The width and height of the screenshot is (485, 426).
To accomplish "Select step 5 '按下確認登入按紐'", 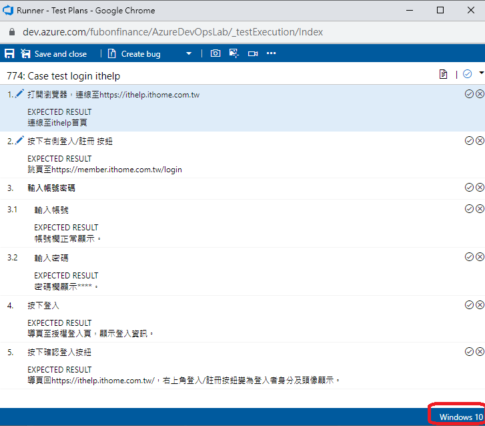I will 59,353.
